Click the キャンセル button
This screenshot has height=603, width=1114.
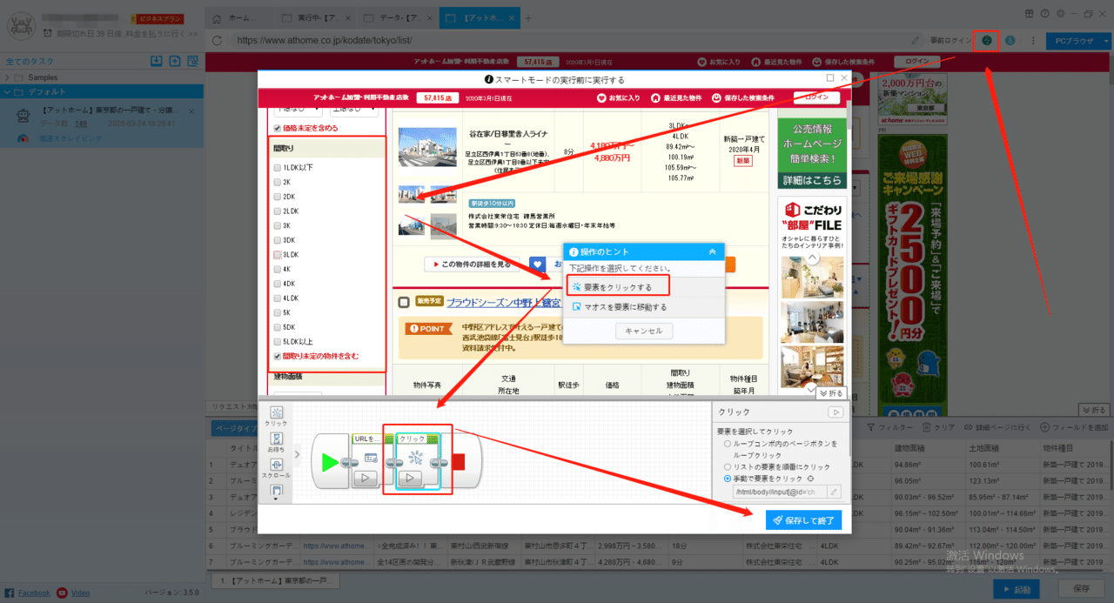point(644,331)
